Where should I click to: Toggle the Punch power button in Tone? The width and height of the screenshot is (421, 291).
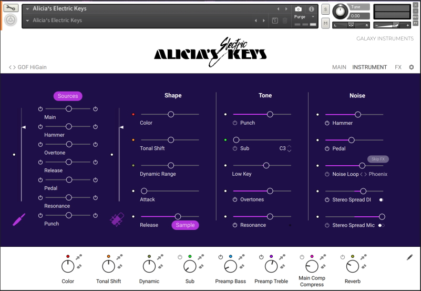pyautogui.click(x=235, y=123)
